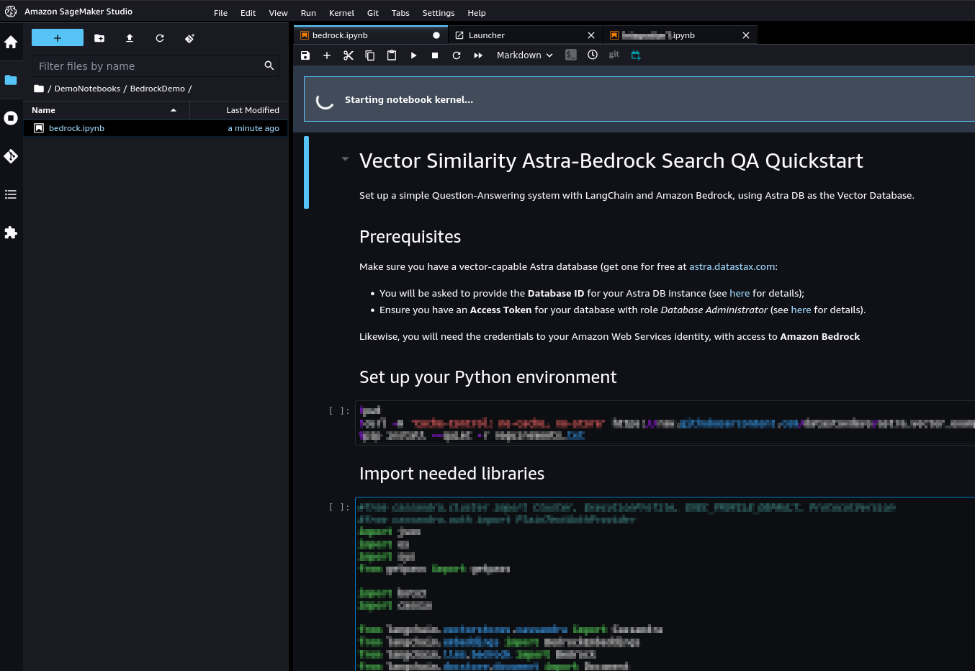Image resolution: width=975 pixels, height=671 pixels.
Task: Cut the selected cells with scissors icon
Action: tap(349, 55)
